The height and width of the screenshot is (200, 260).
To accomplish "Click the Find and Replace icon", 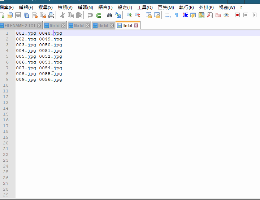I will [118, 15].
